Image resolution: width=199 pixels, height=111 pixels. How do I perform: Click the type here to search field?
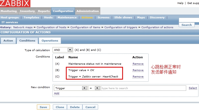tap(144, 88)
